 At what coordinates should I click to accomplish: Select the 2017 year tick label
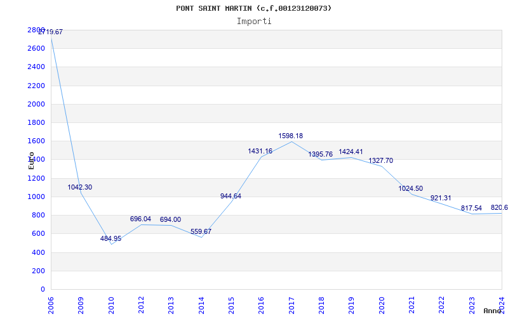click(x=291, y=304)
